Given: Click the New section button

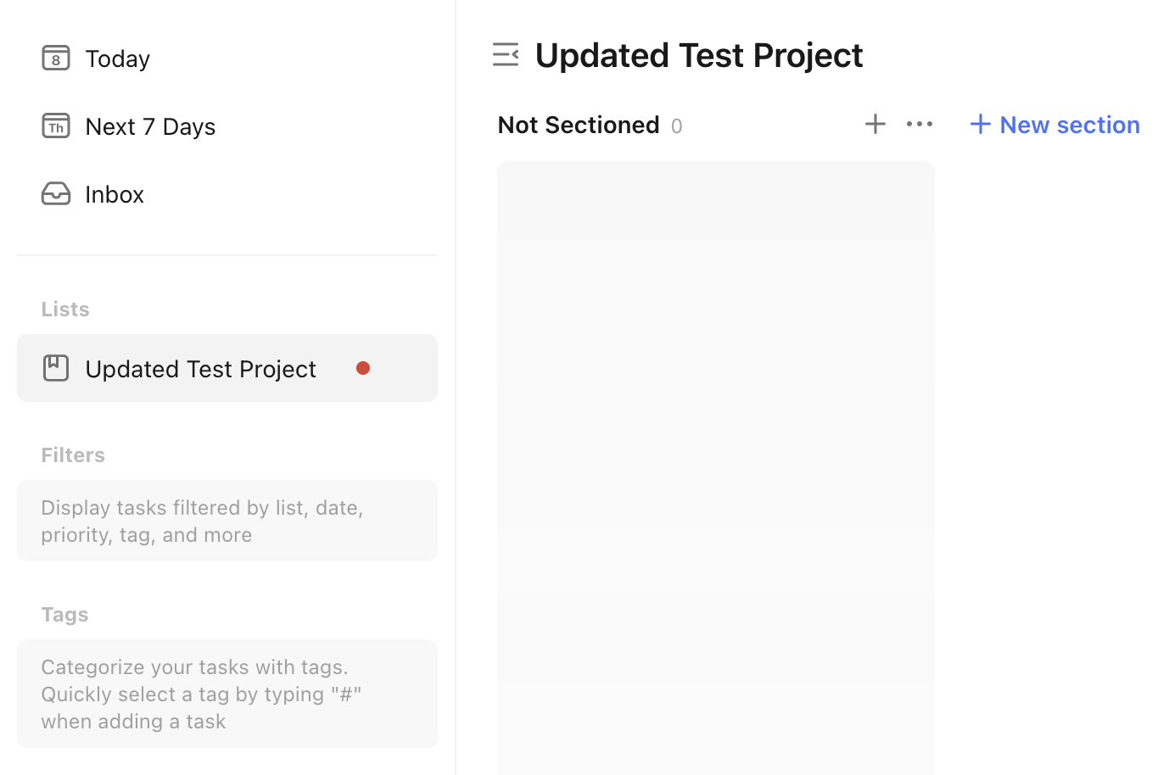Looking at the screenshot, I should click(1054, 125).
